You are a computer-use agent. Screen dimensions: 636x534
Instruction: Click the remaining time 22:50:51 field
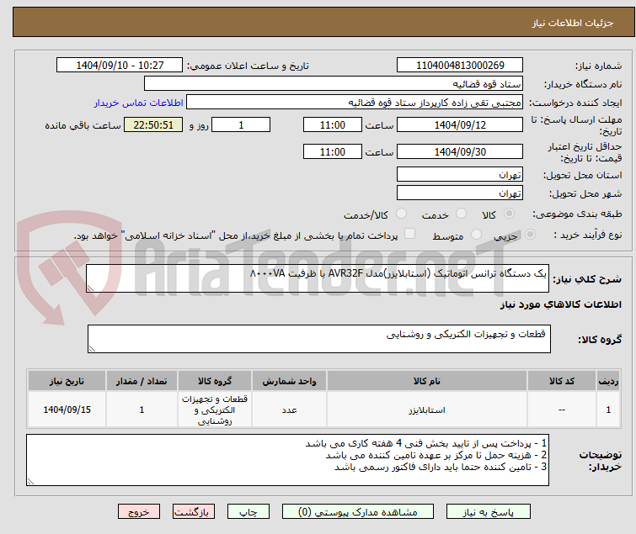coord(153,124)
